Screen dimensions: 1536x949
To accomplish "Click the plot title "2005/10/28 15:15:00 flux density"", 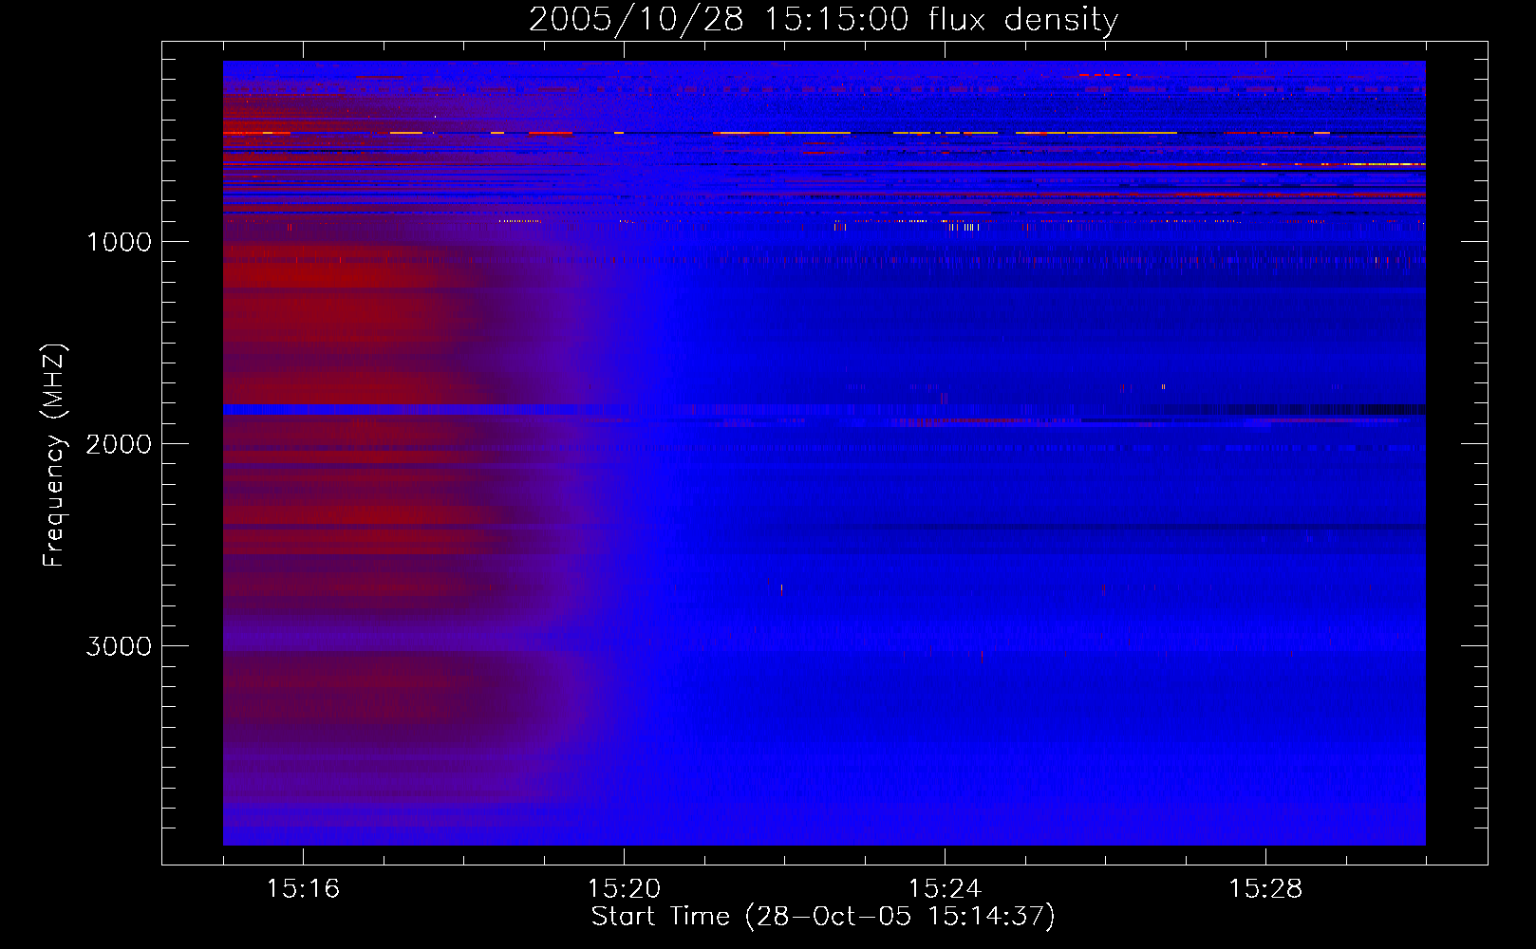I will coord(823,20).
